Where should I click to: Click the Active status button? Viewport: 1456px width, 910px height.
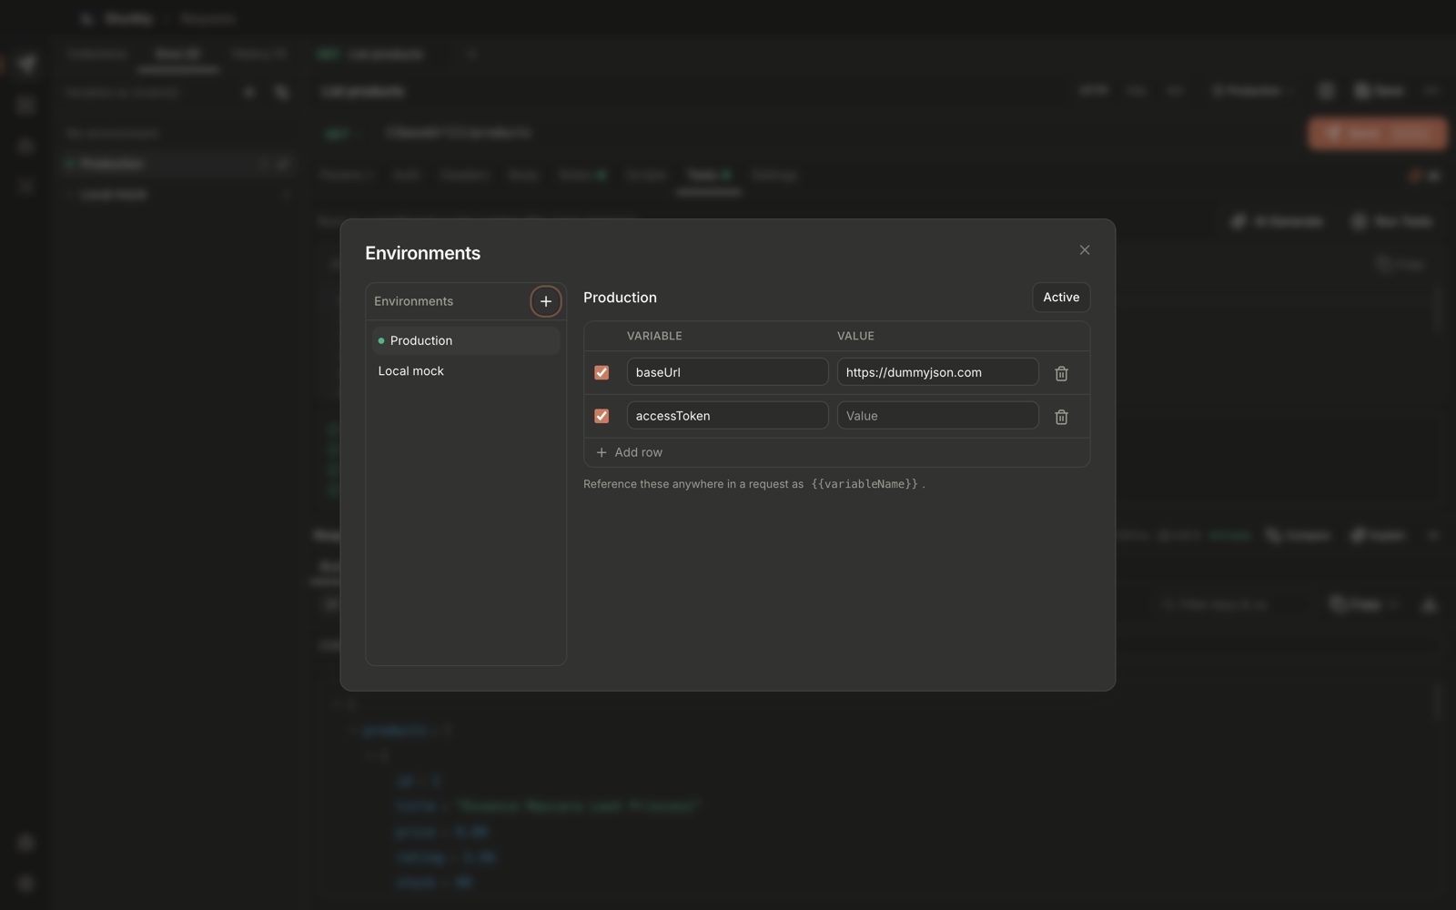(x=1061, y=298)
